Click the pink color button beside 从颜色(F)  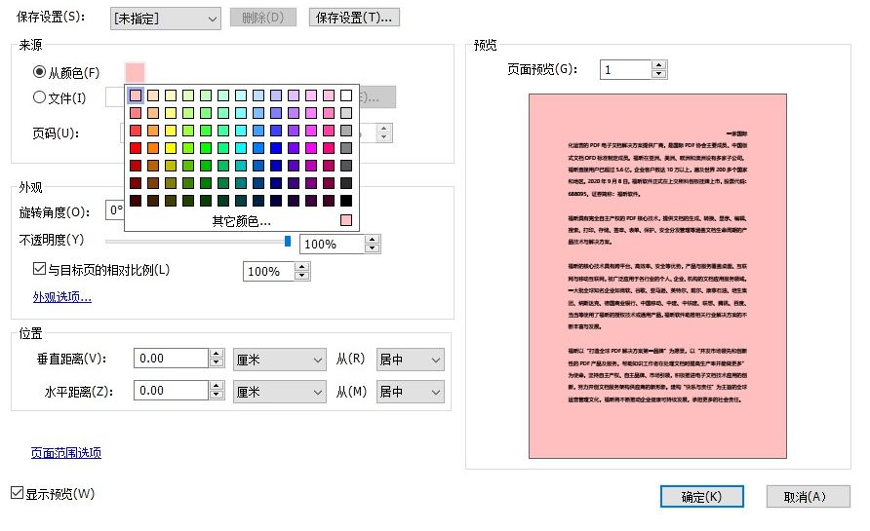pos(135,73)
